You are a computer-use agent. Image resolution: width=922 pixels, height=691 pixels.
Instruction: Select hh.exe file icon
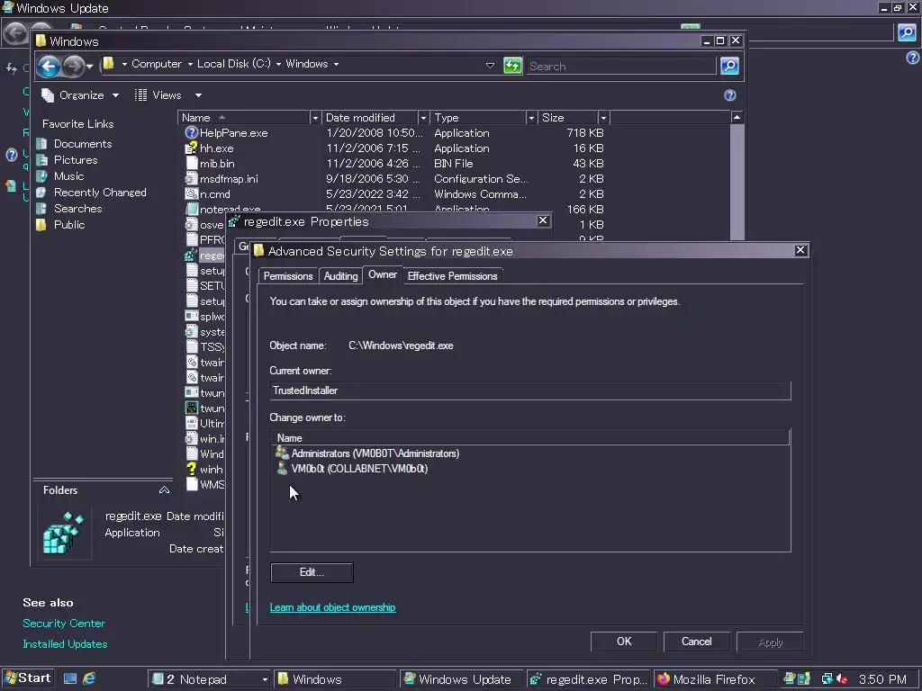192,148
